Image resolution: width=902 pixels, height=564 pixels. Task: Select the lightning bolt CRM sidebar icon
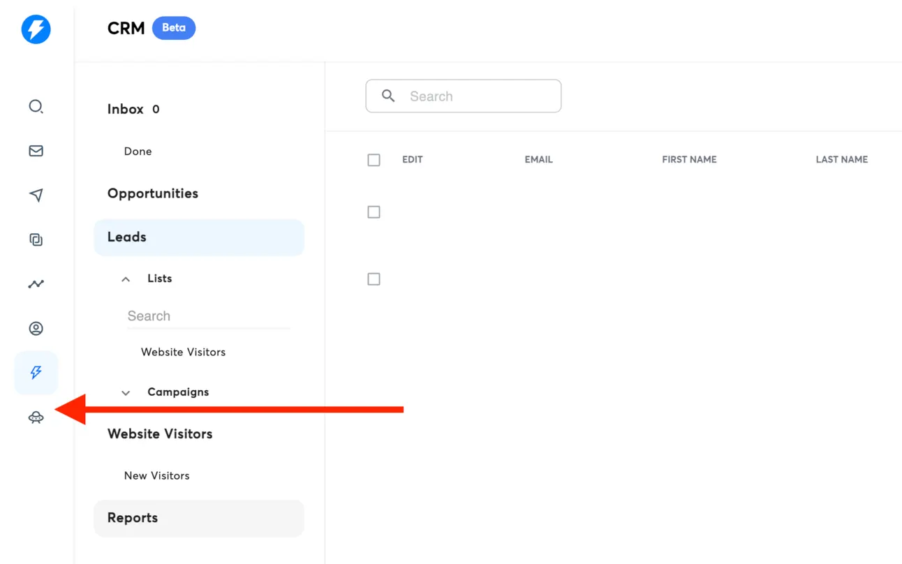pyautogui.click(x=36, y=373)
